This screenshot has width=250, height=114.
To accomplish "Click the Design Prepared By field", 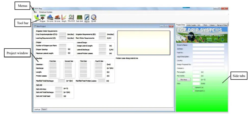I will pos(208,64).
